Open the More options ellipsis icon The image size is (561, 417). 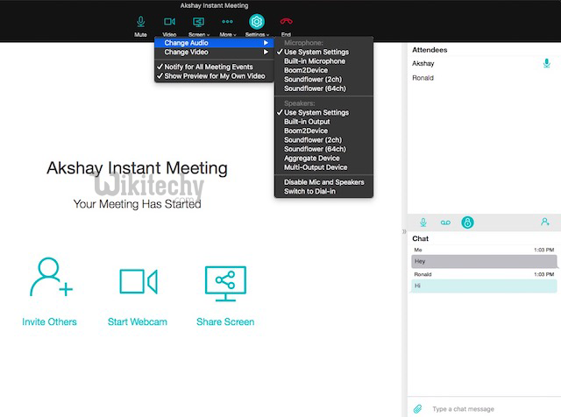click(227, 22)
